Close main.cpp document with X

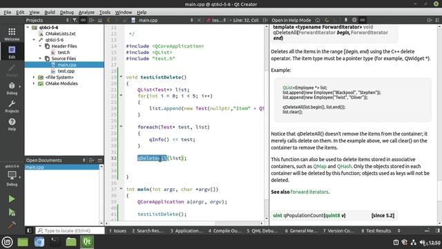(x=199, y=20)
